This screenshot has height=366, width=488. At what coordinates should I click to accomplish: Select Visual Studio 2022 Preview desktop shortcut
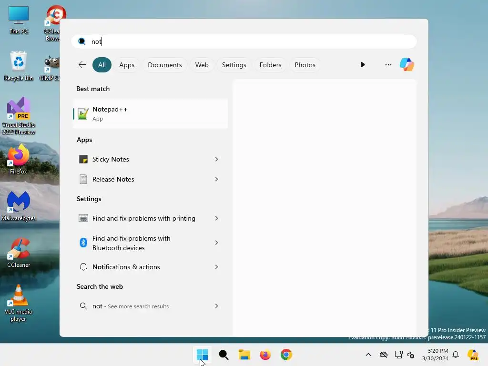[19, 116]
